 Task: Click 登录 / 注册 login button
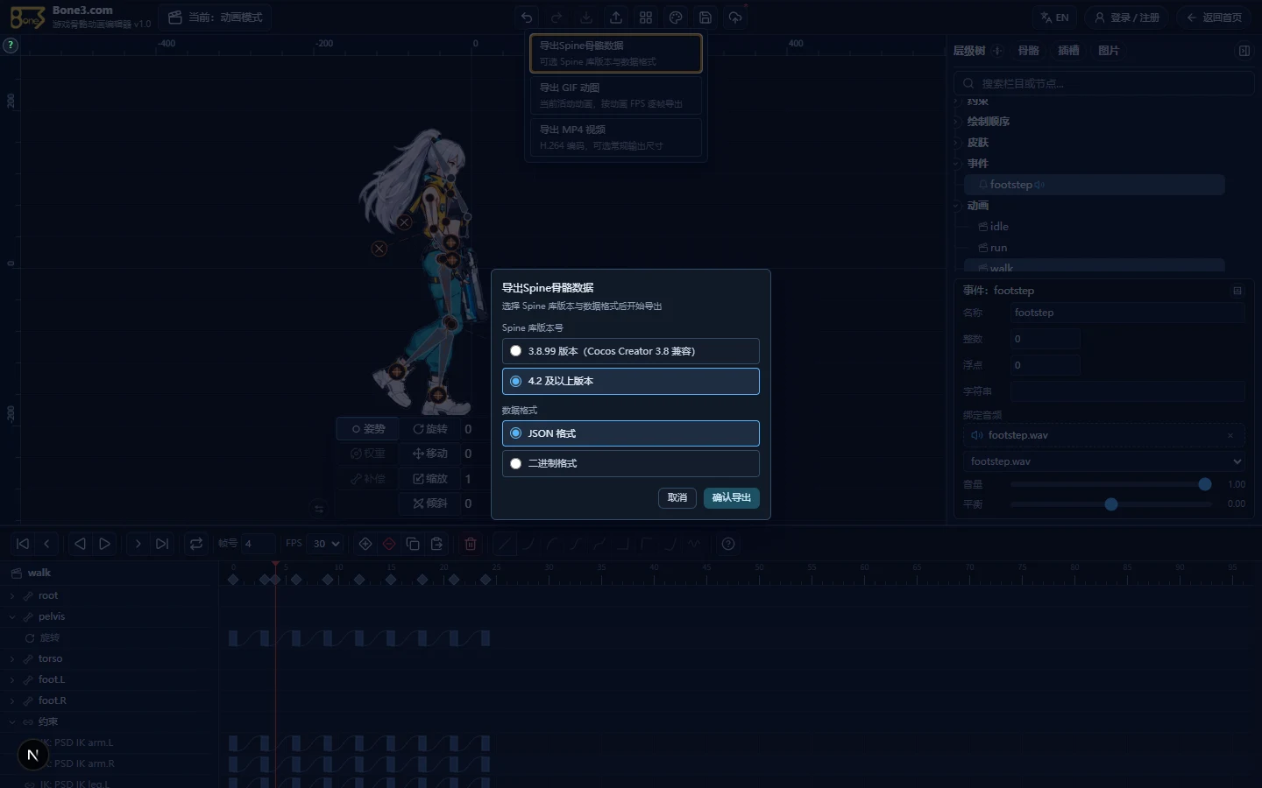point(1127,18)
